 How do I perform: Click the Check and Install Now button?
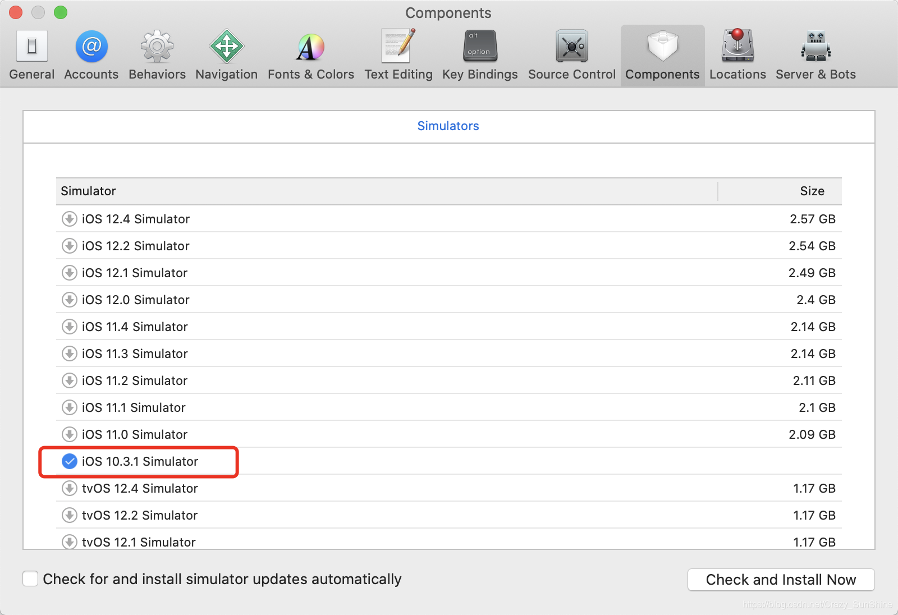coord(781,580)
